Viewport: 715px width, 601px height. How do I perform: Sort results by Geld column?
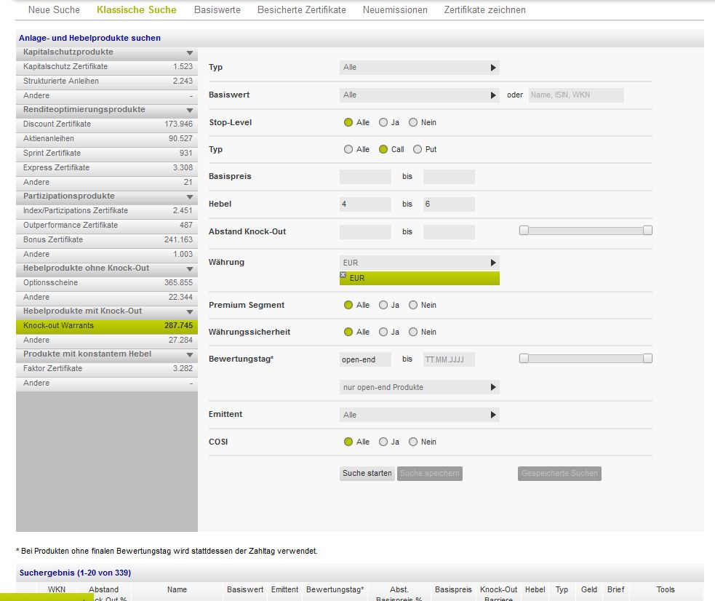[x=588, y=589]
